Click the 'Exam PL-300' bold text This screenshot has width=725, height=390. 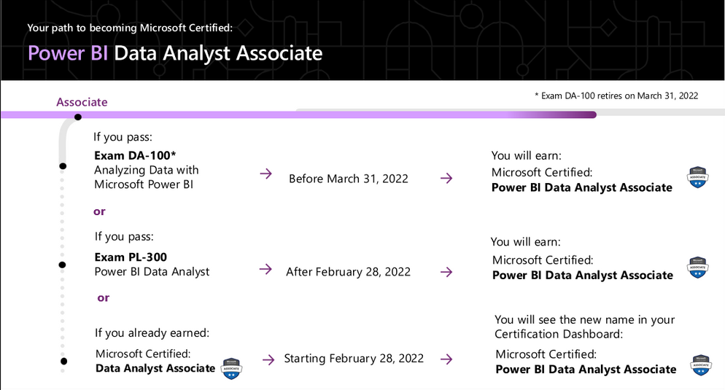[x=131, y=257]
